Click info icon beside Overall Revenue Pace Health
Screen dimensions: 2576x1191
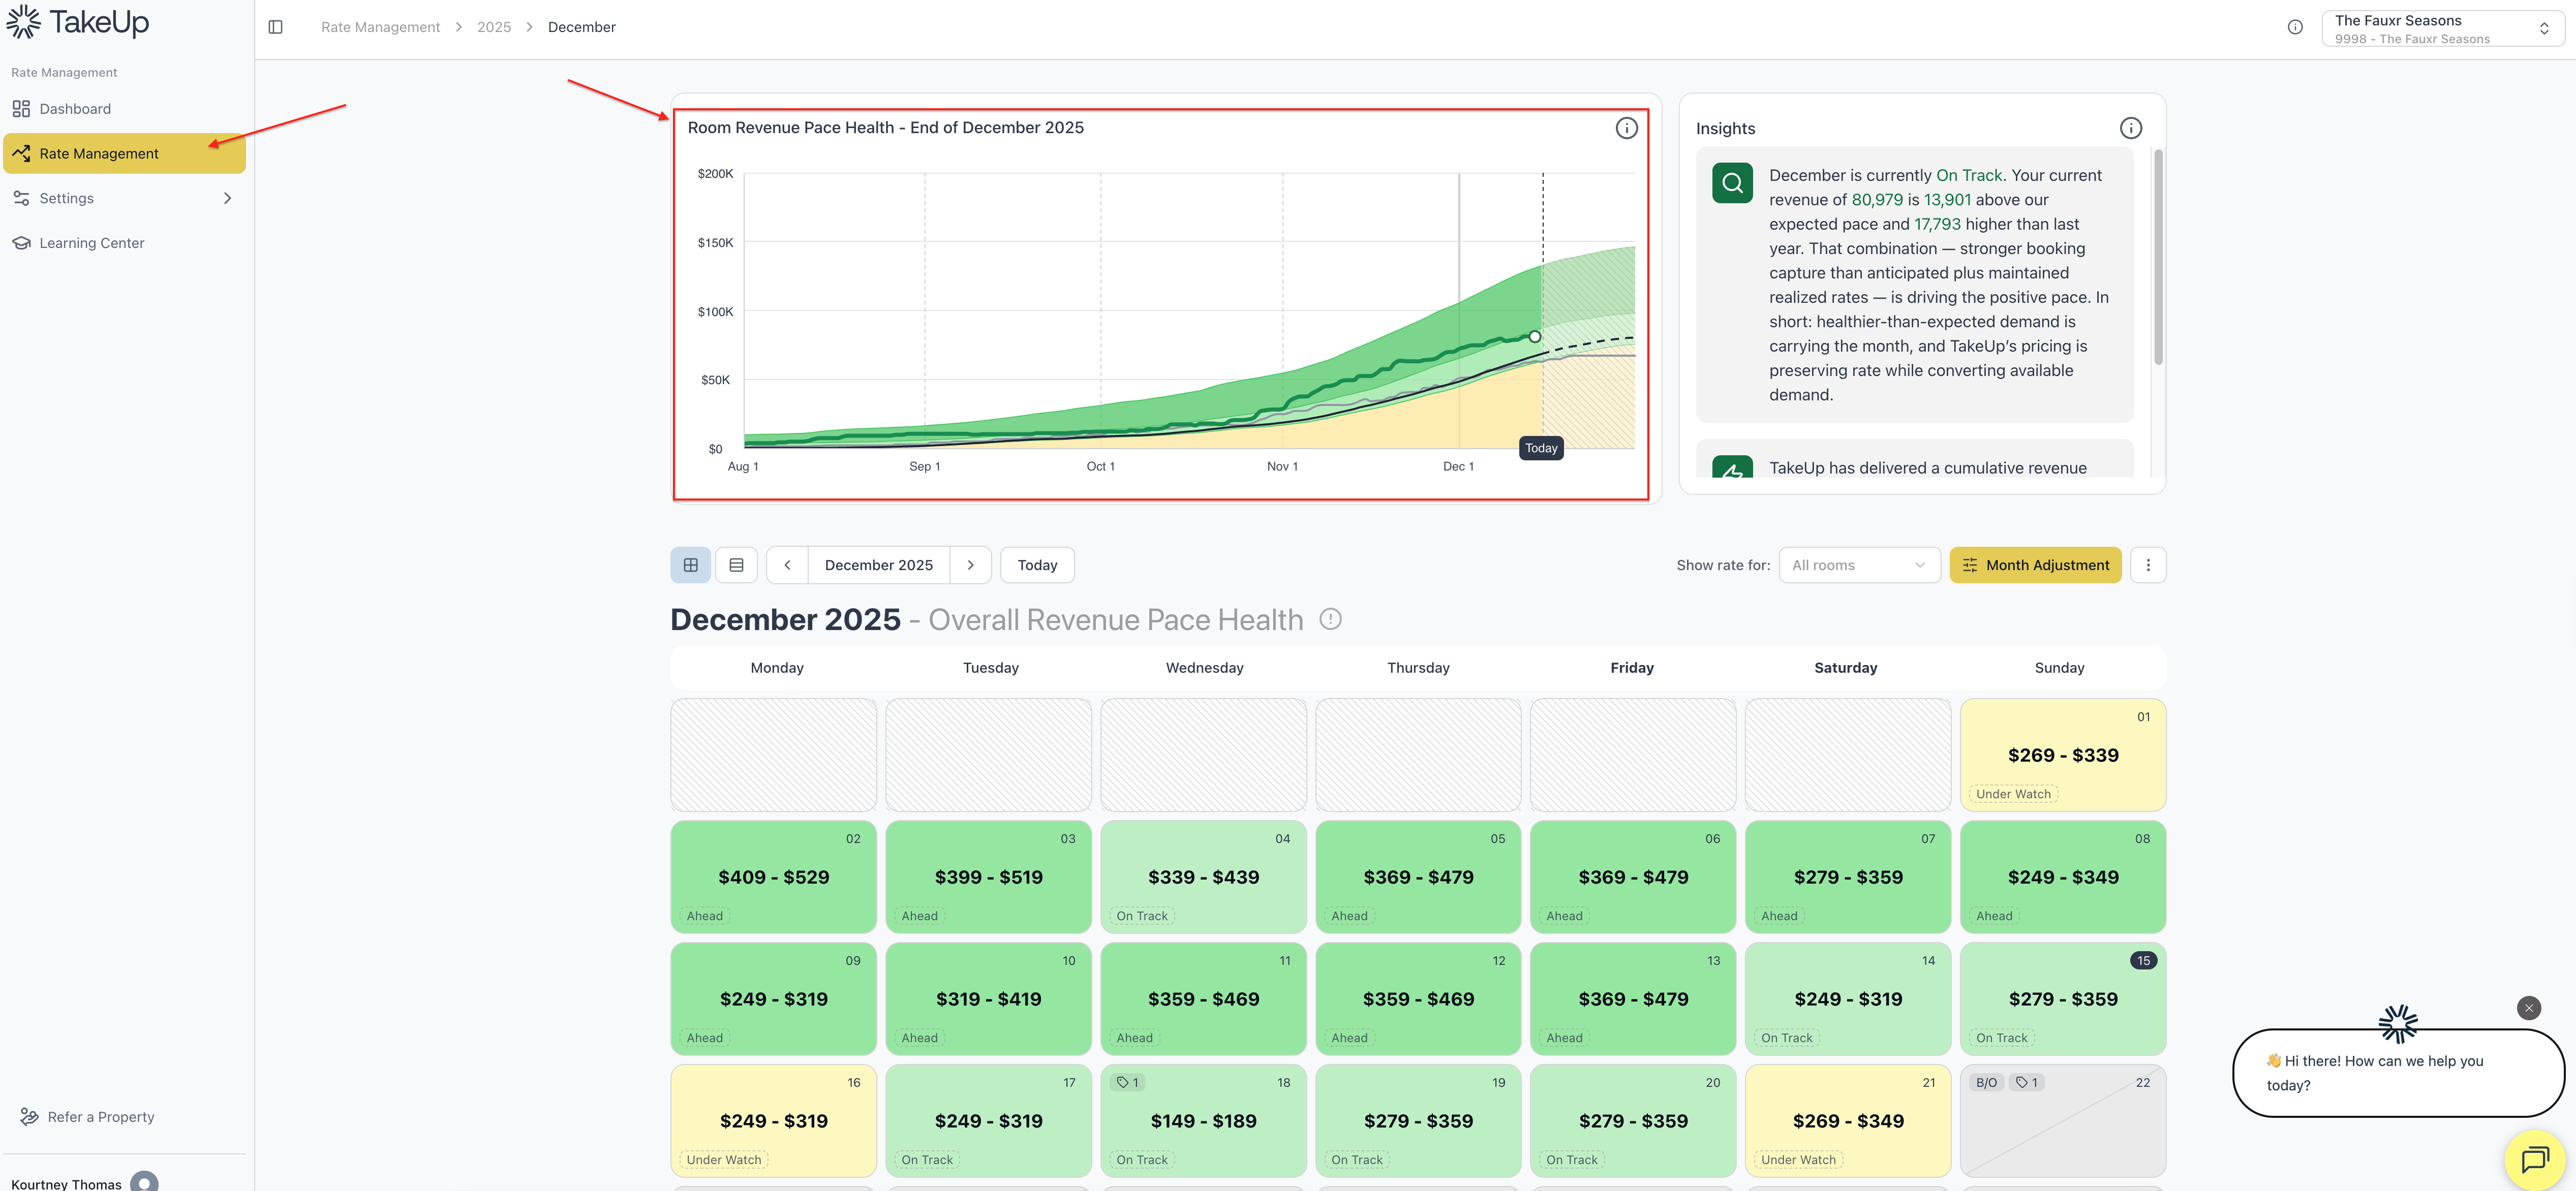pos(1330,619)
